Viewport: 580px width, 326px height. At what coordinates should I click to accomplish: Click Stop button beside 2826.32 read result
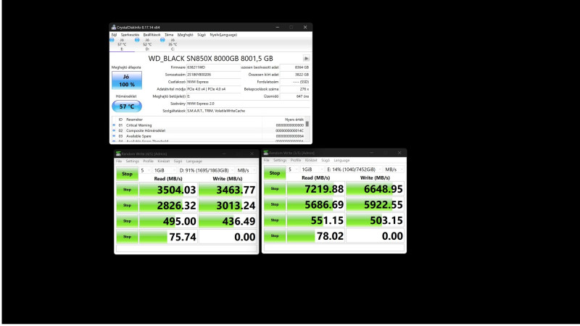(127, 205)
